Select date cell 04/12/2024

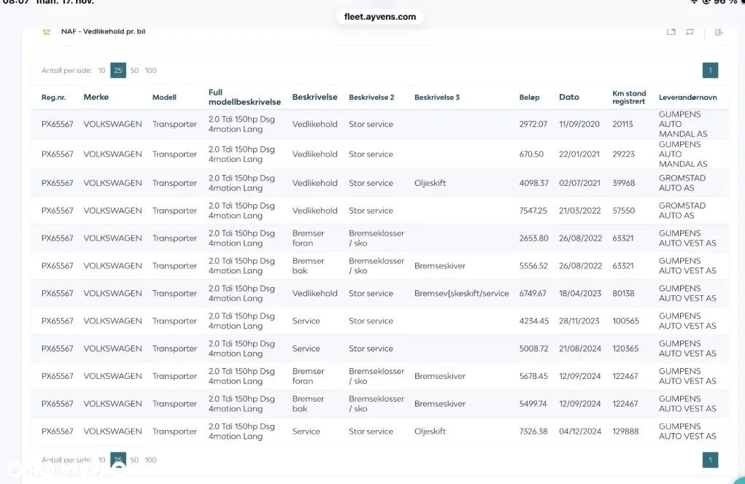580,432
